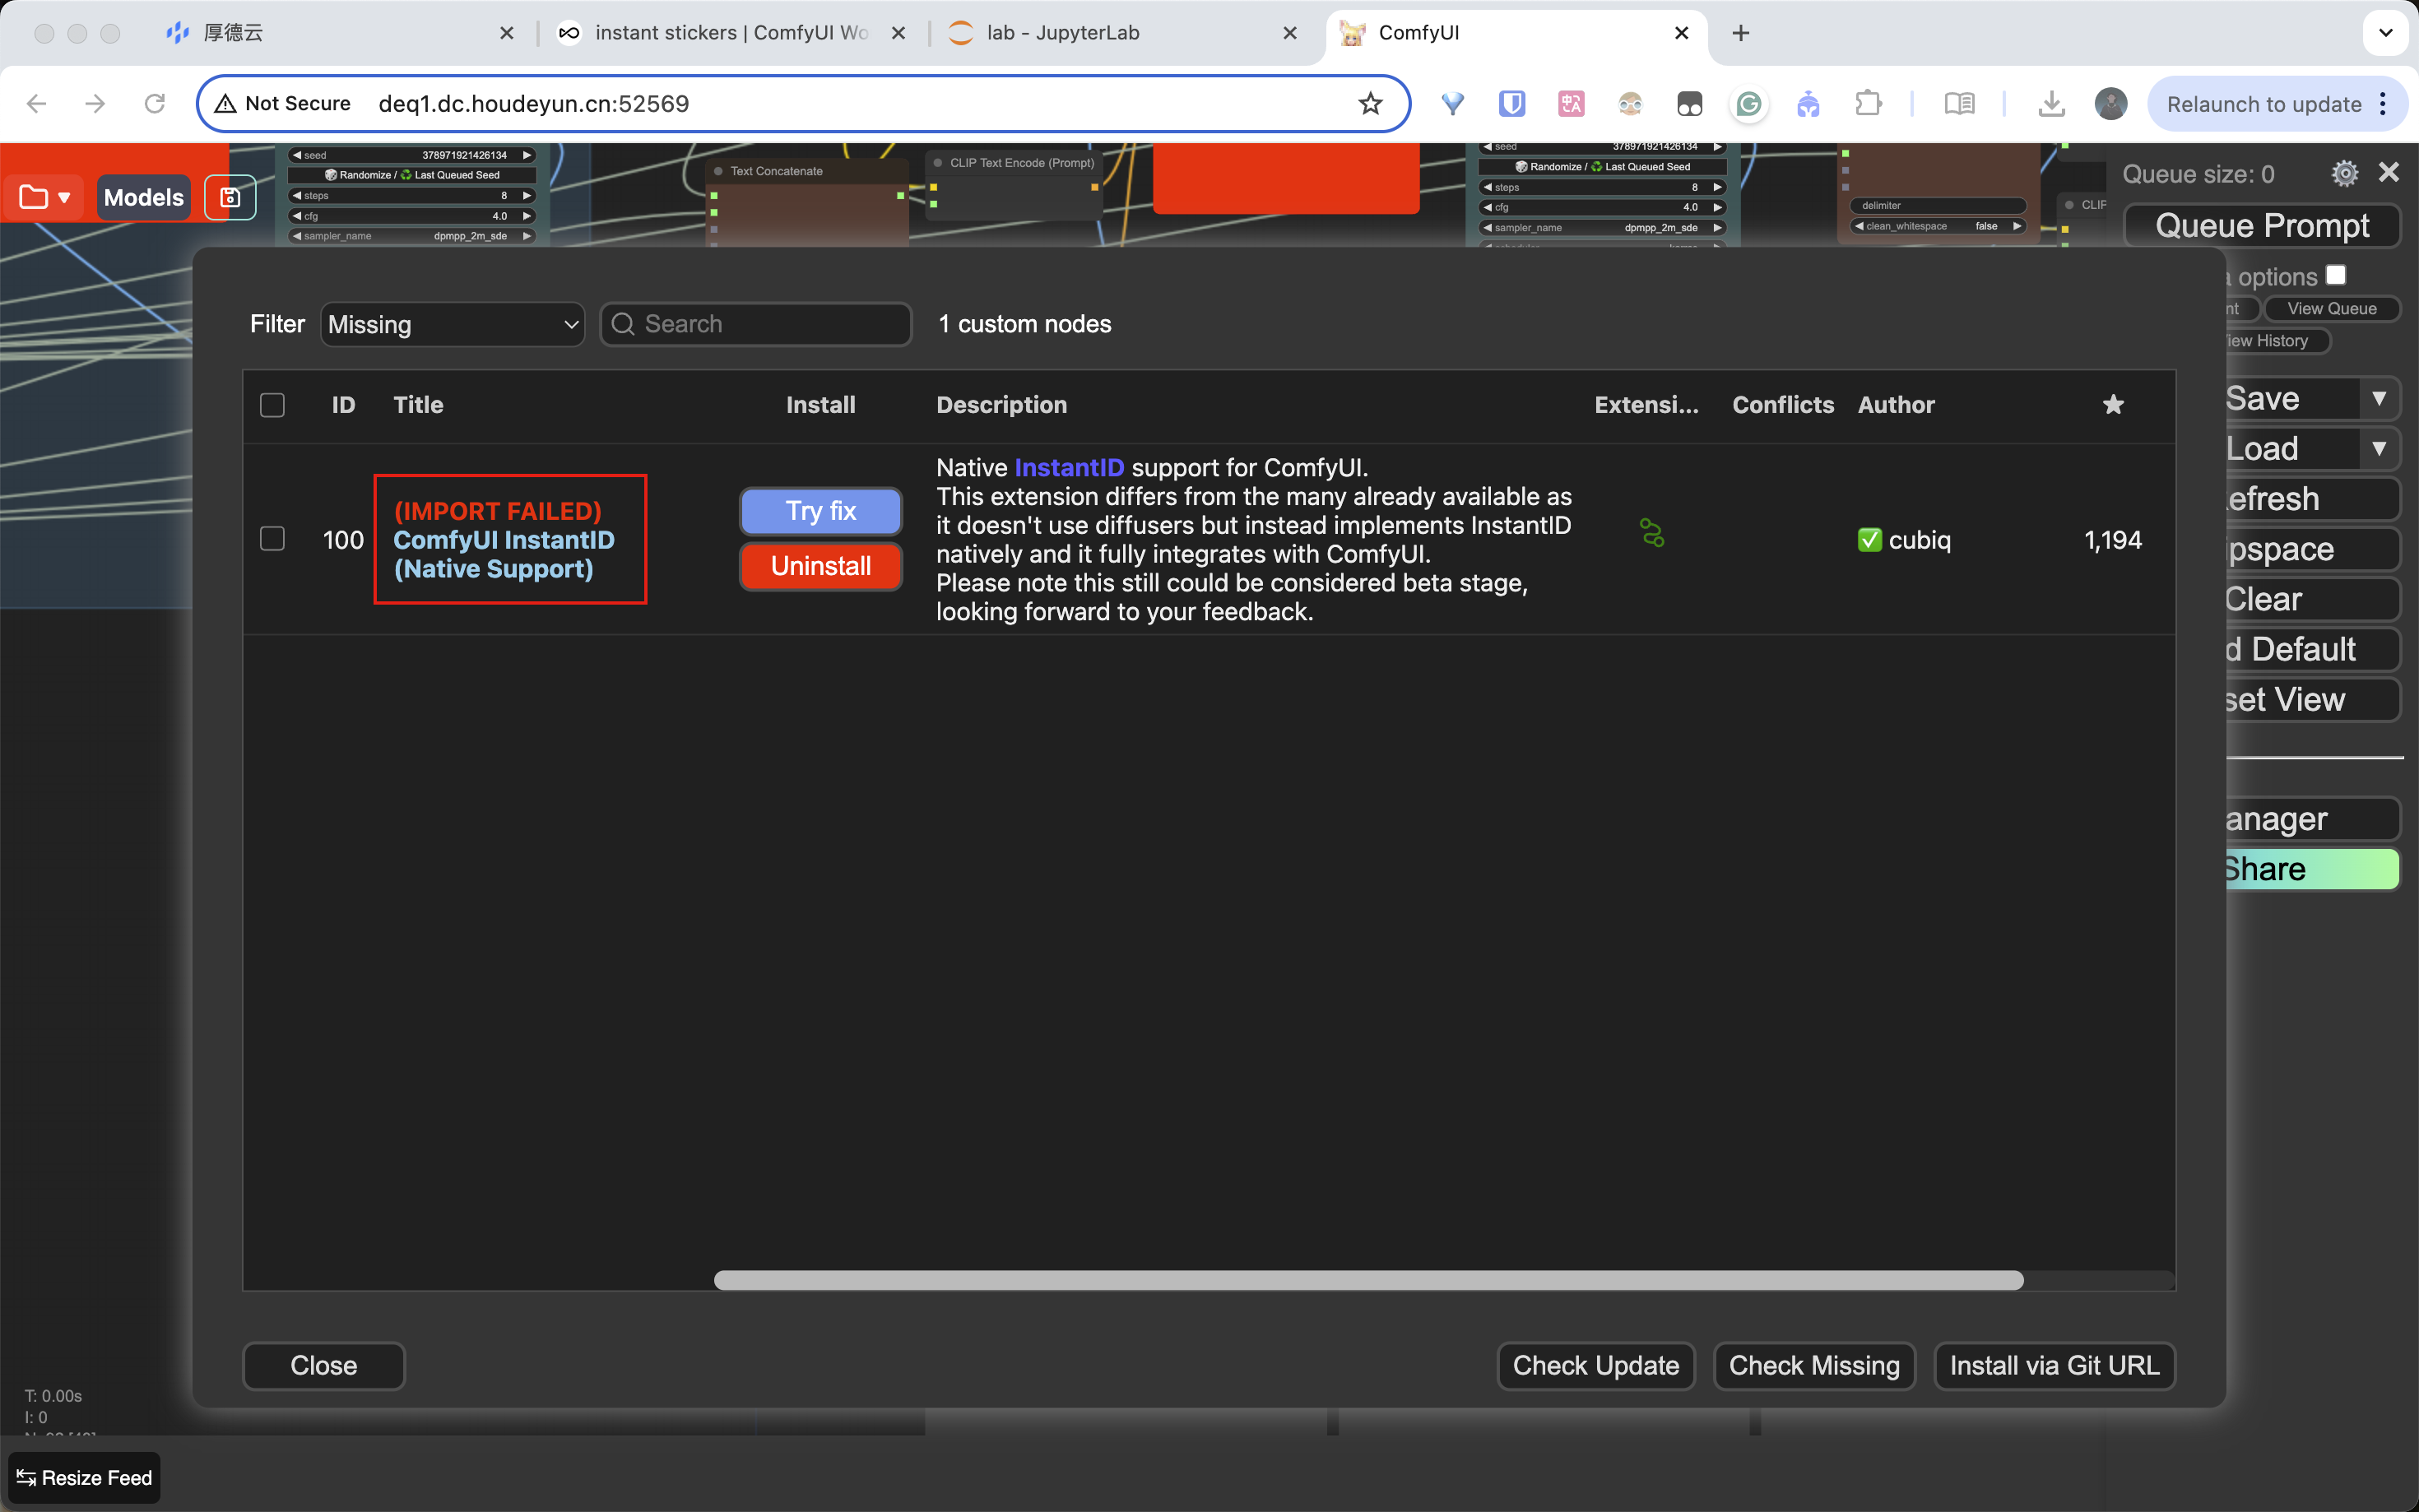
Task: Click the settings gear icon near Queue size
Action: point(2344,173)
